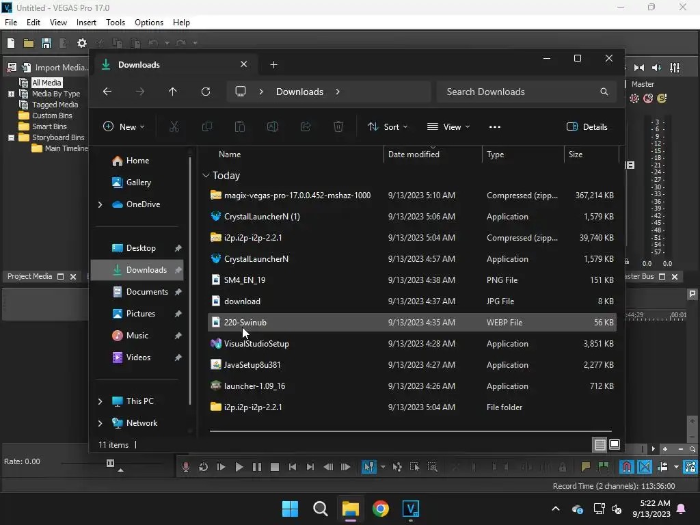Viewport: 700px width, 525px height.
Task: Collapse the Today group in file list
Action: point(206,176)
